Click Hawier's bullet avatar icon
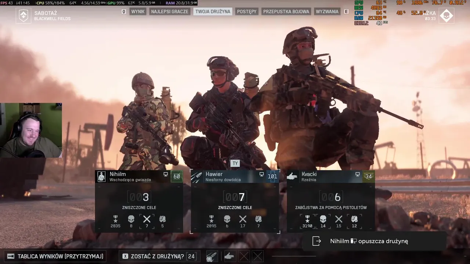Image resolution: width=470 pixels, height=264 pixels. coord(196,177)
